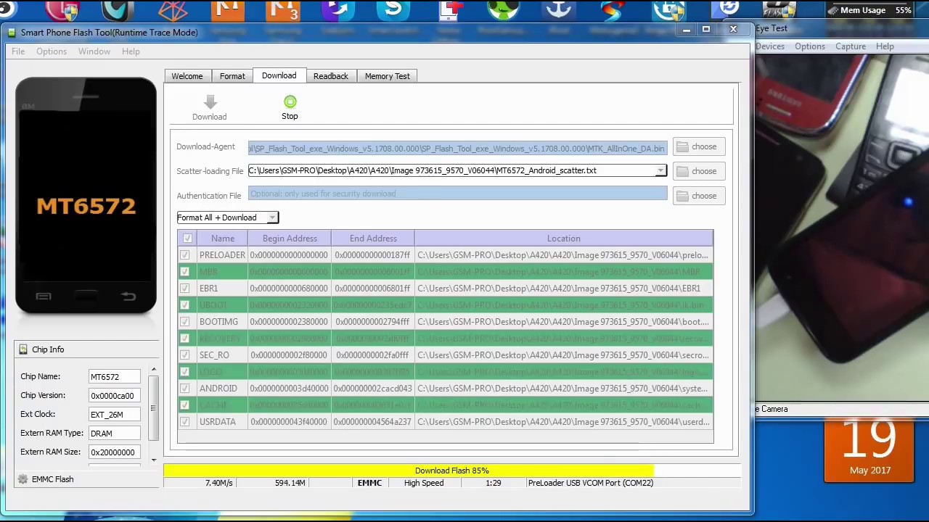
Task: Toggle the RECOVERY row checkbox
Action: pos(185,339)
